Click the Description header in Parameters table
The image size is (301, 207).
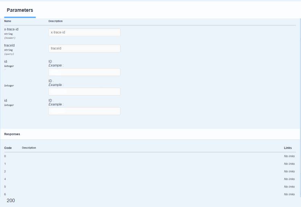pyautogui.click(x=55, y=21)
